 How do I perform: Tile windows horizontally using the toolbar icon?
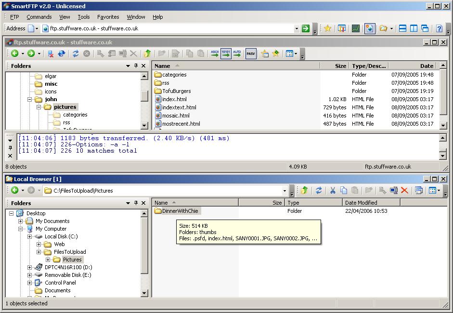click(x=402, y=28)
